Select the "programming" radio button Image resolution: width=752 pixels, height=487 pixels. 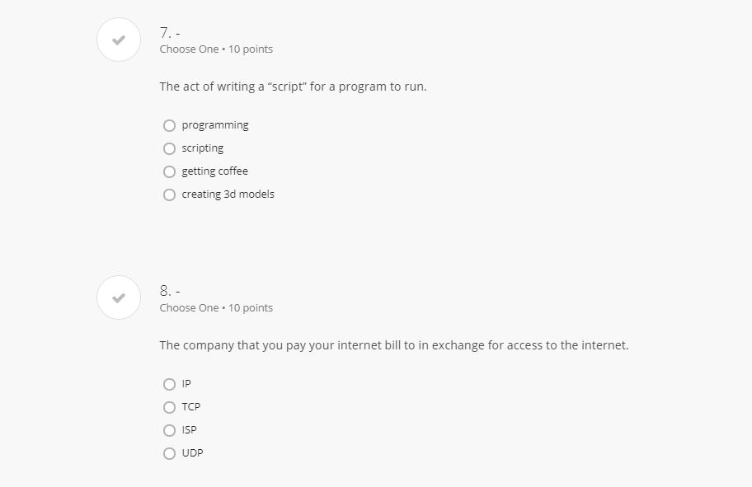click(x=169, y=125)
